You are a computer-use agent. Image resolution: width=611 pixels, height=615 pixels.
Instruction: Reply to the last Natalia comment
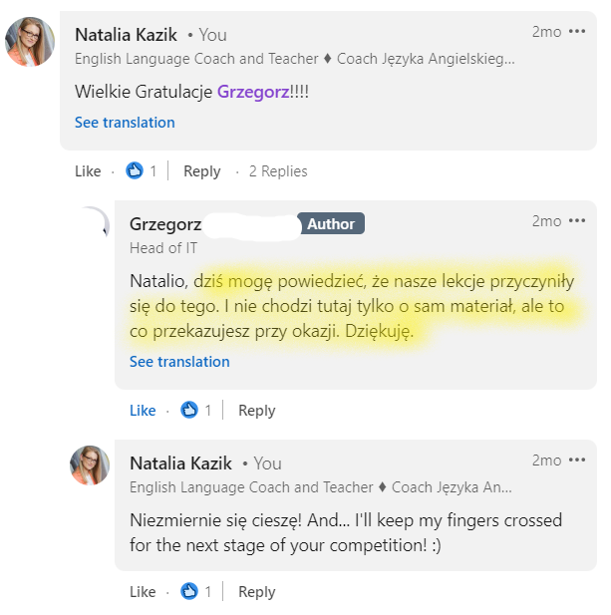pos(256,592)
